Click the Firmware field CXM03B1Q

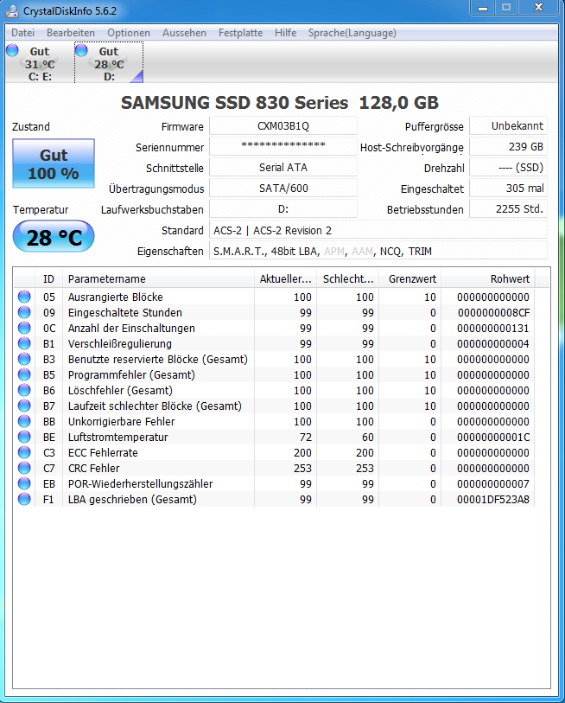point(283,126)
